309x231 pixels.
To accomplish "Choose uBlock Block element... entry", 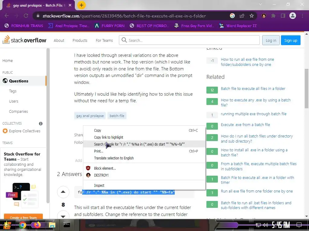I will coord(144,168).
